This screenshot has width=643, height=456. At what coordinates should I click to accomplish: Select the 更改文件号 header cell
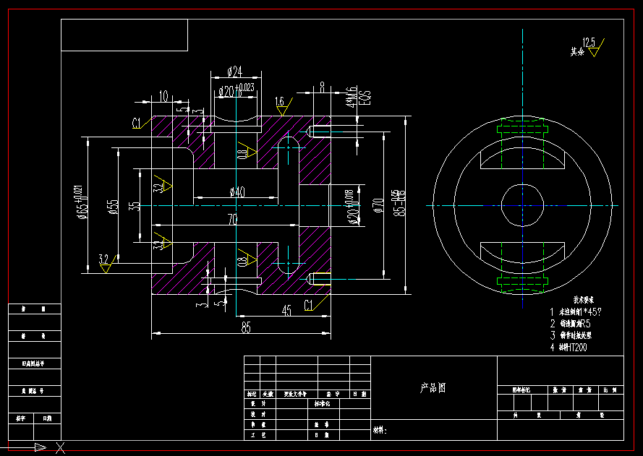(295, 394)
